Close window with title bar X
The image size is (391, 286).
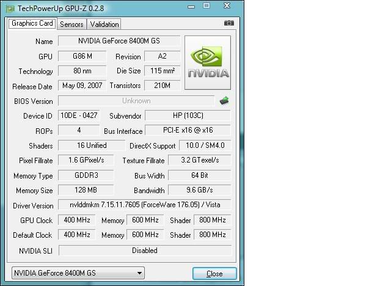click(227, 5)
